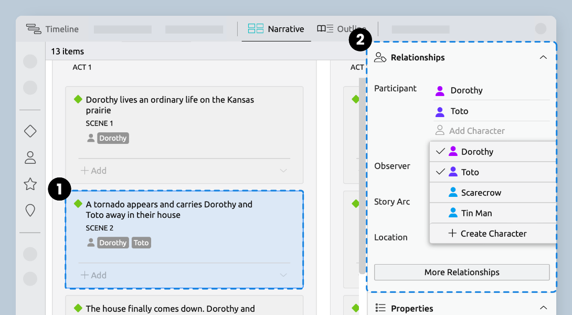
Task: Expand Scene 1 card dropdown chevron
Action: point(283,171)
